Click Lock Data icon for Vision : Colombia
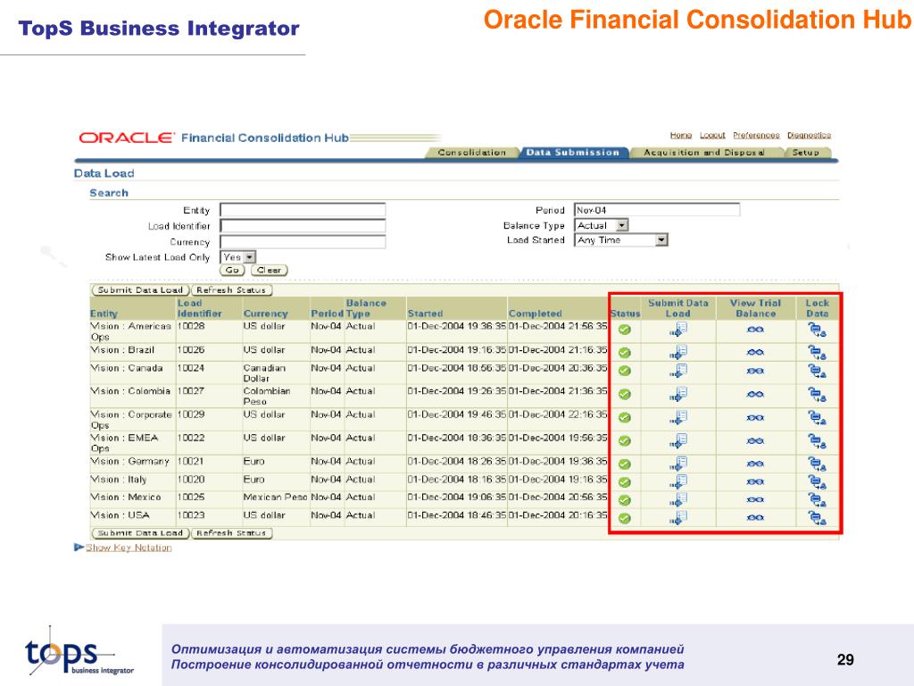Screen dimensions: 914x686 click(817, 394)
